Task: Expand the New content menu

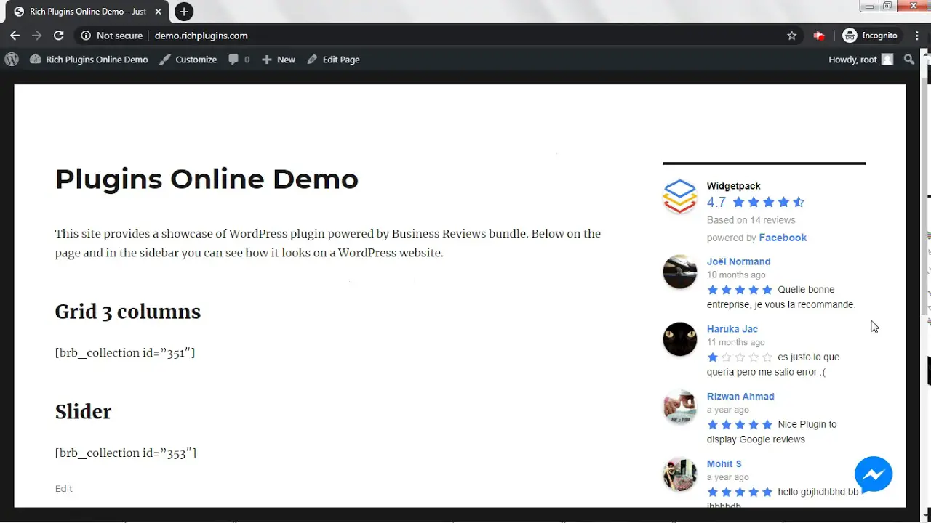Action: click(x=279, y=60)
